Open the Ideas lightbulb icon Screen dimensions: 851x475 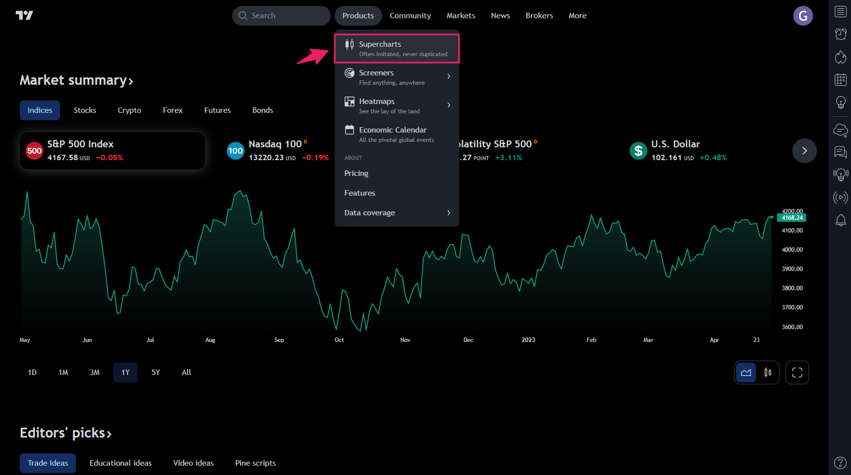pyautogui.click(x=841, y=102)
